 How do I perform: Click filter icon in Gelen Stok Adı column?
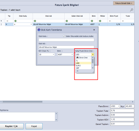[67, 21]
